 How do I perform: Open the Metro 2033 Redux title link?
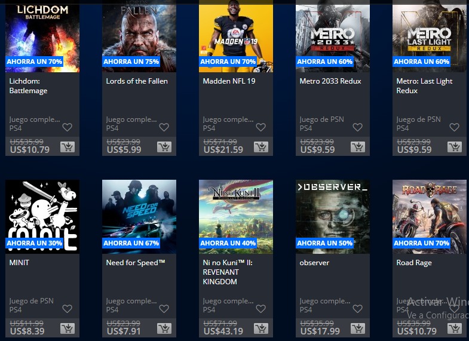[330, 81]
